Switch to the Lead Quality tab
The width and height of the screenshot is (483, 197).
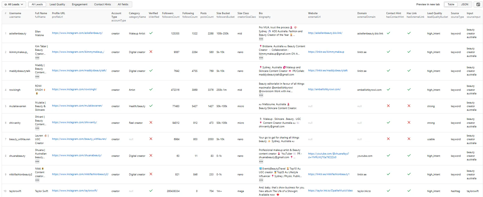click(57, 4)
